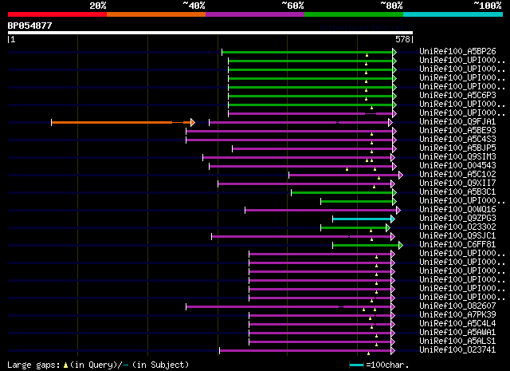Click the red 20% identity legend segment

point(57,14)
